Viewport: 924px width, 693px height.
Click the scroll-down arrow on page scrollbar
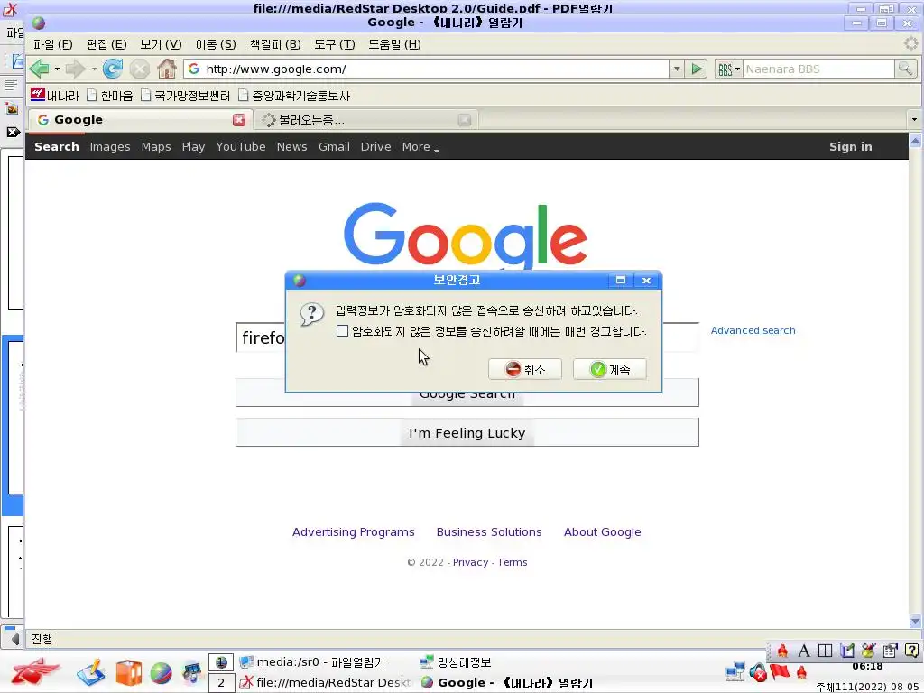[915, 621]
